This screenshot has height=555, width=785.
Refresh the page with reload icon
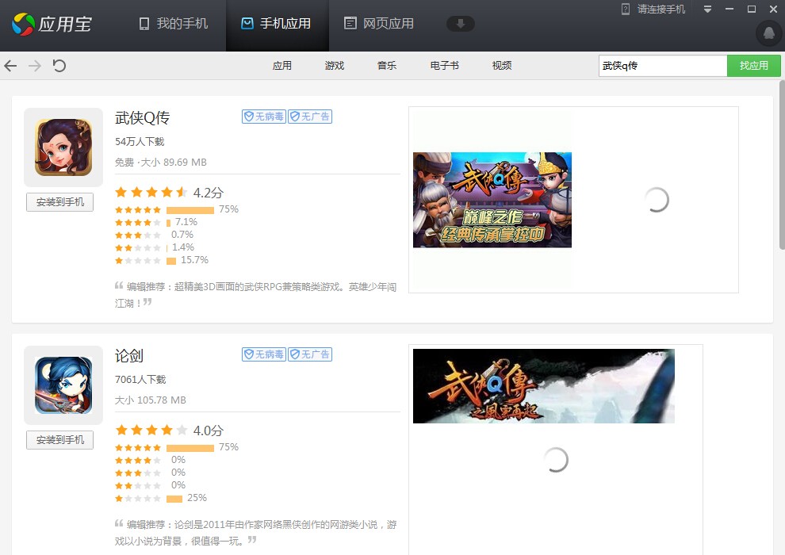59,66
